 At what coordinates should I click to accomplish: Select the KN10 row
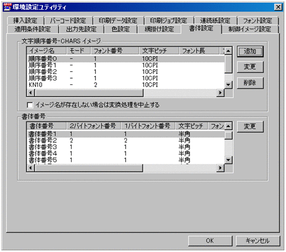pyautogui.click(x=126, y=85)
